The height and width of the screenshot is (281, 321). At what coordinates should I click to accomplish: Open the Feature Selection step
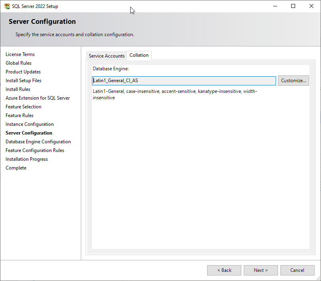(x=23, y=107)
